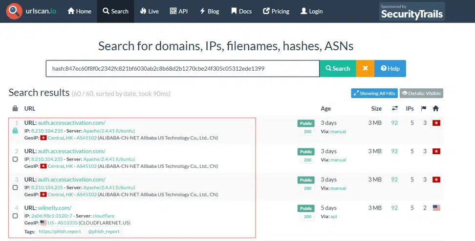Click the 200 status badge in row 2

coord(307,160)
